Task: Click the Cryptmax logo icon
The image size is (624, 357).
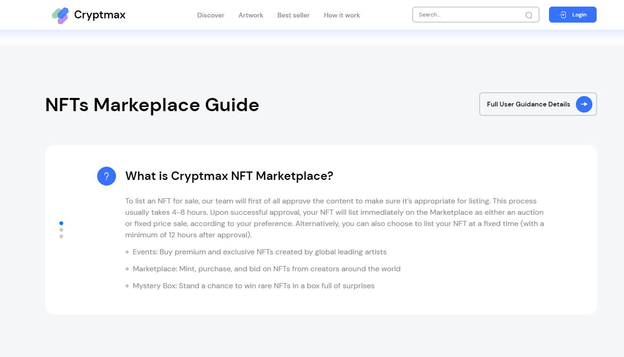Action: [x=60, y=15]
